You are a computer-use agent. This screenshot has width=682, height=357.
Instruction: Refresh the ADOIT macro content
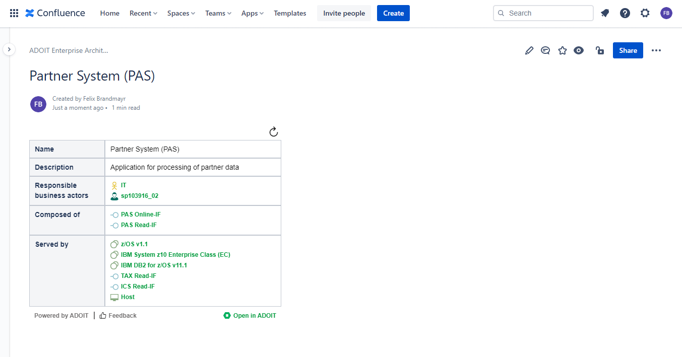pyautogui.click(x=274, y=132)
